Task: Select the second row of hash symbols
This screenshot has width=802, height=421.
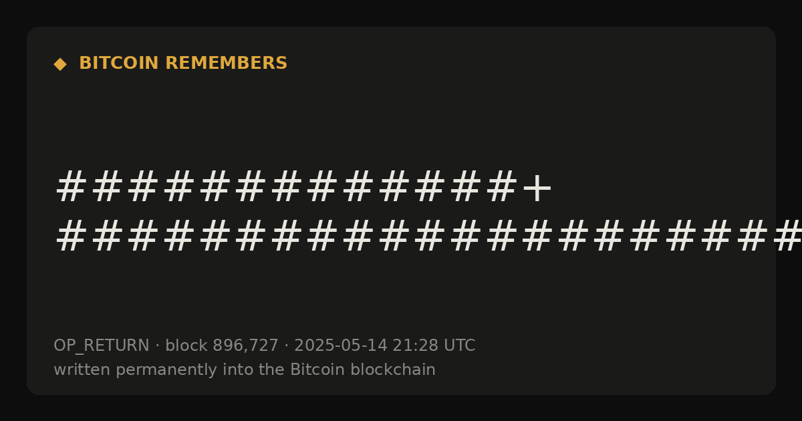Action: 428,237
